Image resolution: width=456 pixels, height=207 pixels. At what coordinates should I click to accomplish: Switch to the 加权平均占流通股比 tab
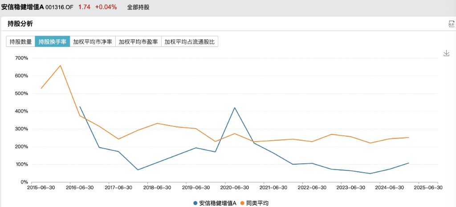click(190, 41)
